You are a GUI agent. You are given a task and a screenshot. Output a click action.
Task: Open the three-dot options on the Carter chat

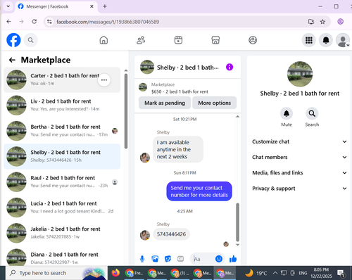click(x=104, y=80)
